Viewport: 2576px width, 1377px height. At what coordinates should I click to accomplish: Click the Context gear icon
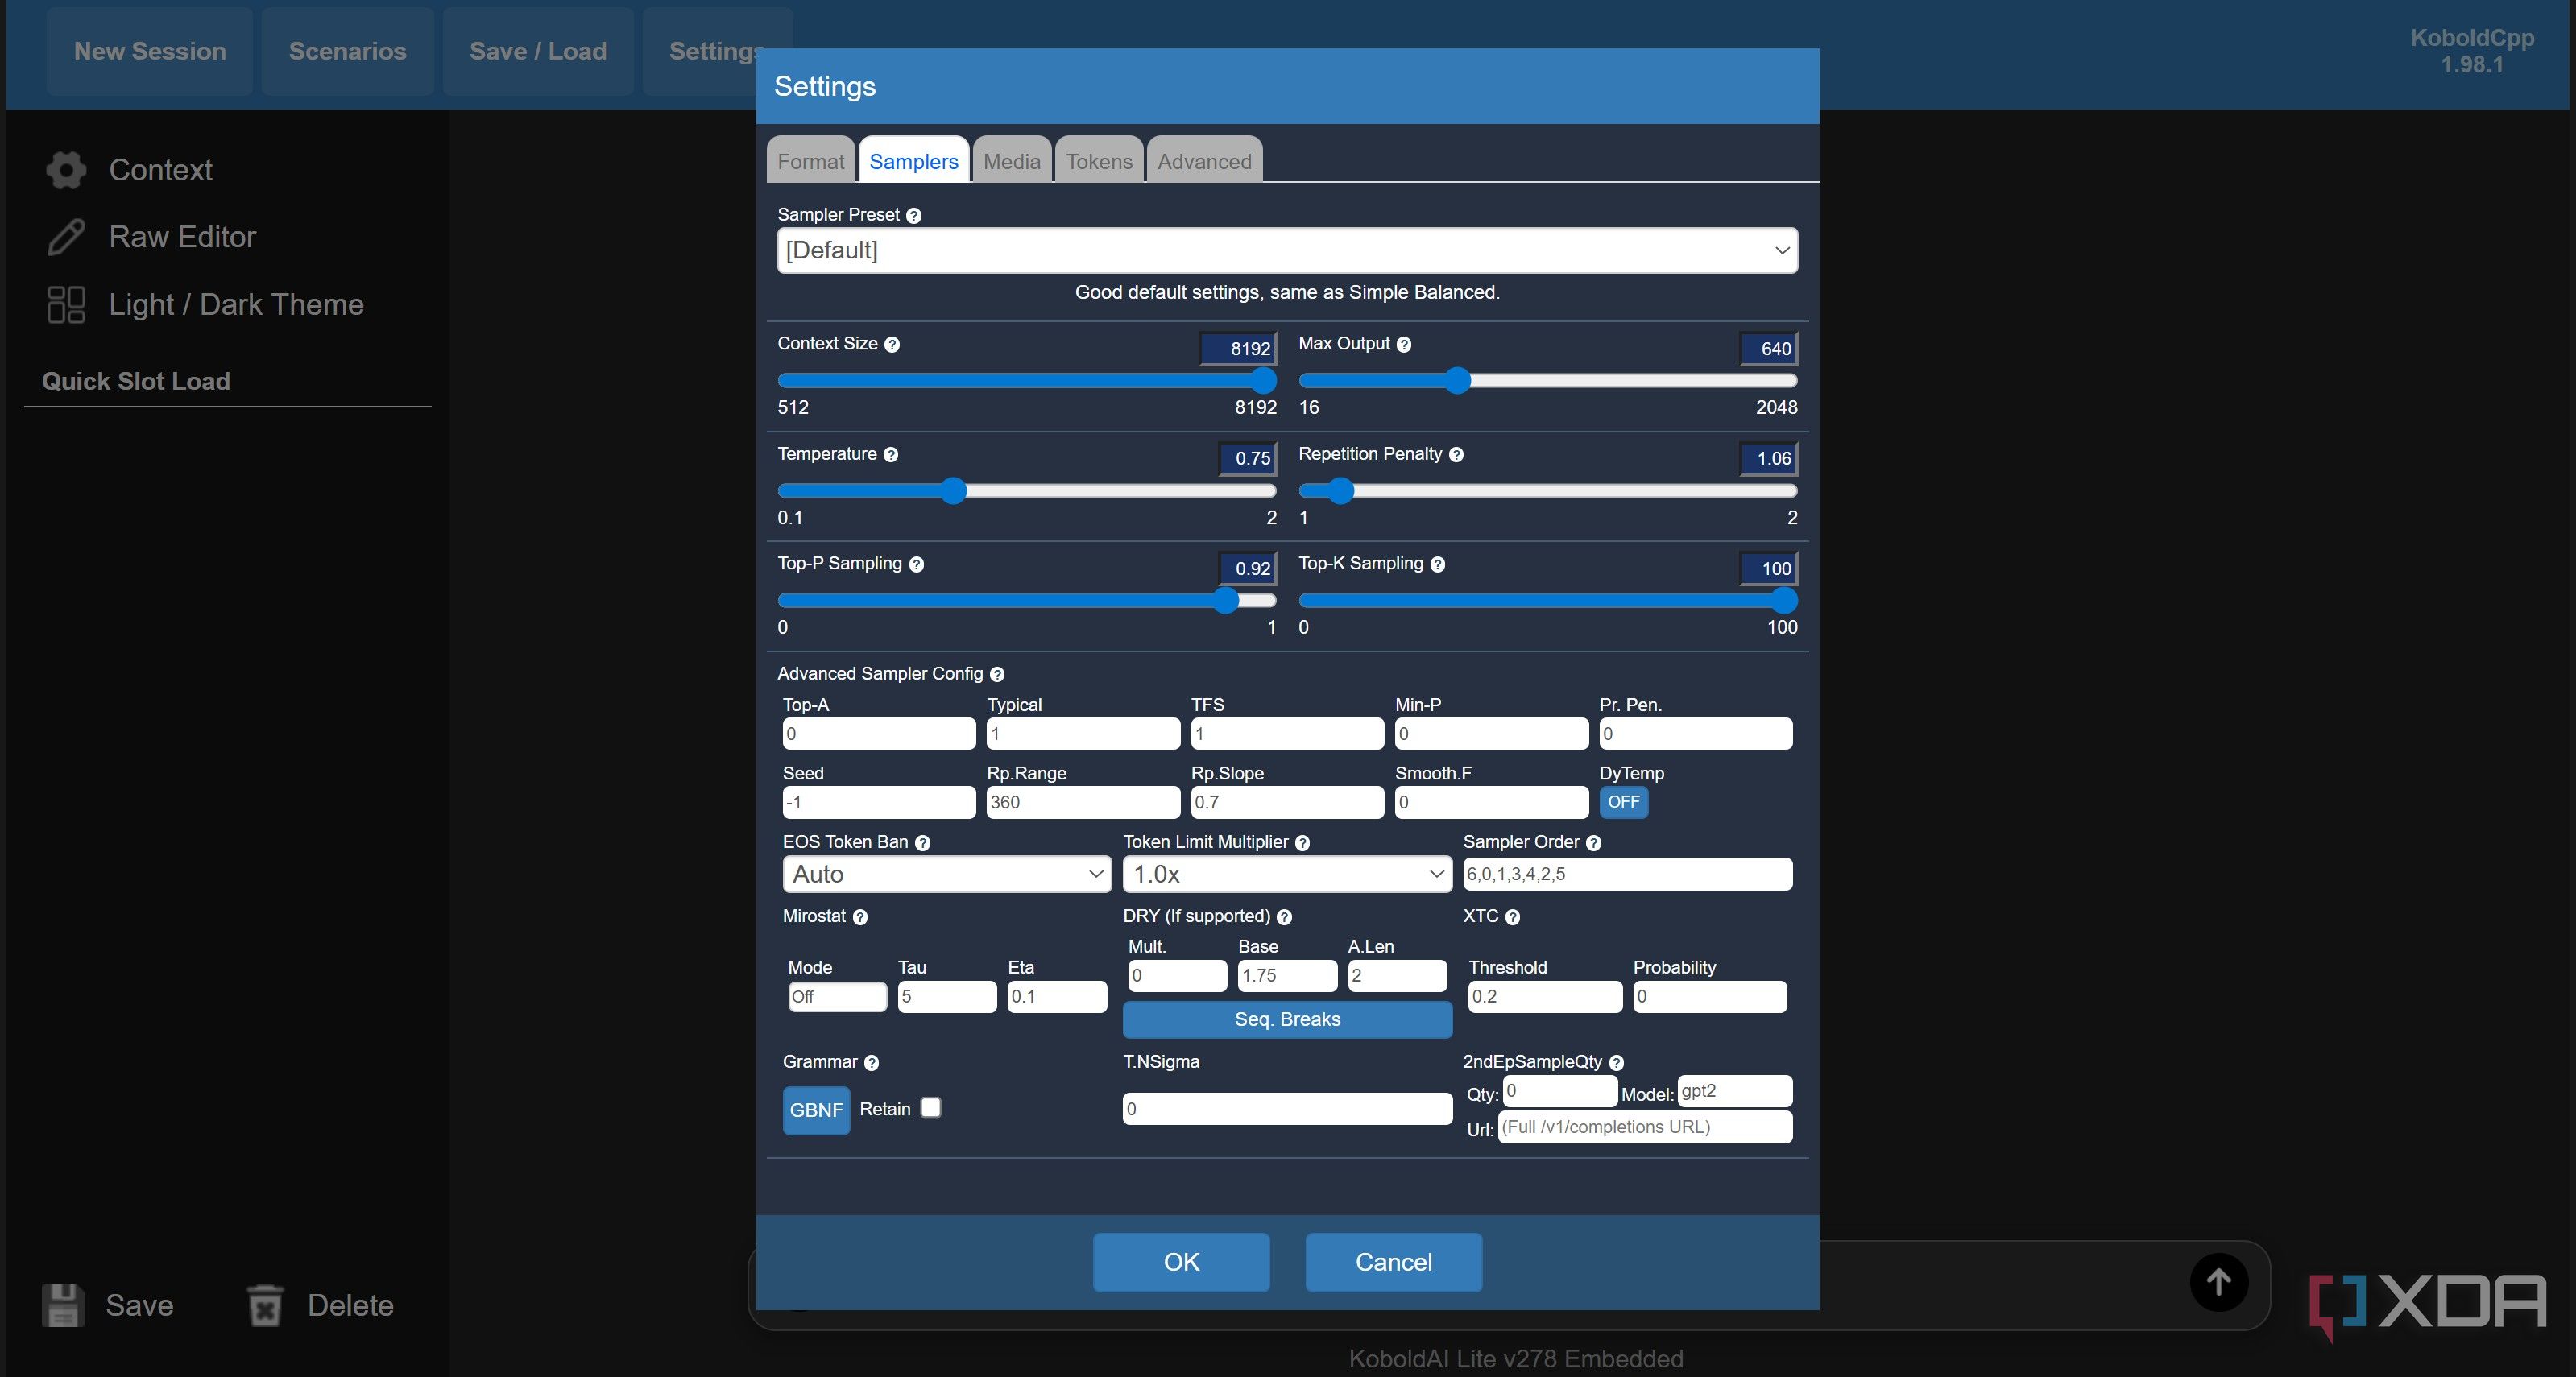click(66, 170)
